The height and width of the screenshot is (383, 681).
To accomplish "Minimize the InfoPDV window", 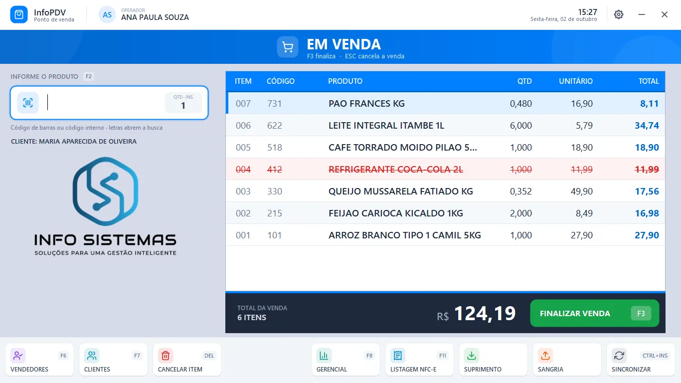I will coord(642,14).
